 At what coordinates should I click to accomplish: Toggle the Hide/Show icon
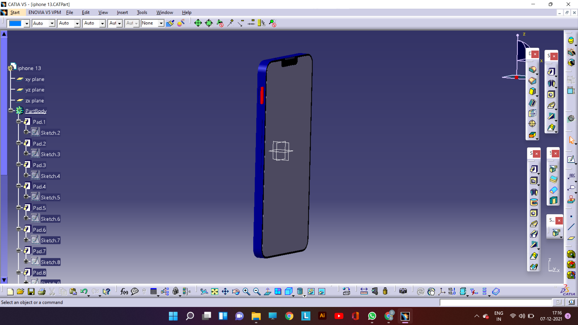point(311,291)
